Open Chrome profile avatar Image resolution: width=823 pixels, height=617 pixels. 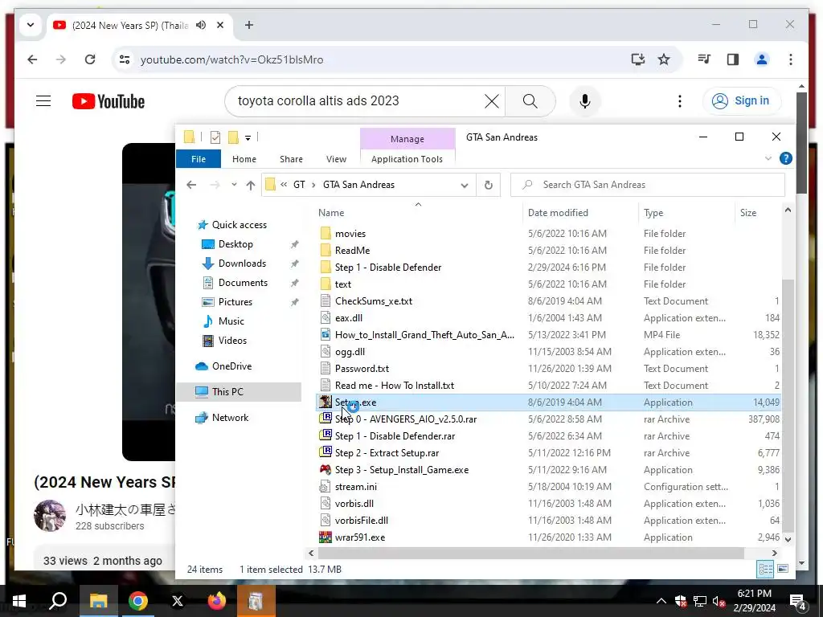[762, 59]
